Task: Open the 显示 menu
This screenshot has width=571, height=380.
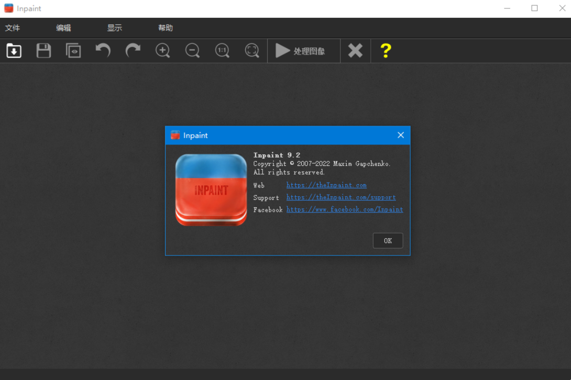Action: [x=114, y=28]
